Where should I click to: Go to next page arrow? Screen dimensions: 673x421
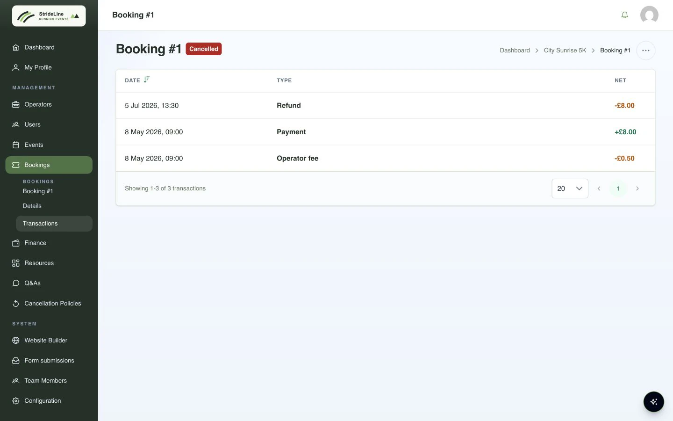pos(637,189)
